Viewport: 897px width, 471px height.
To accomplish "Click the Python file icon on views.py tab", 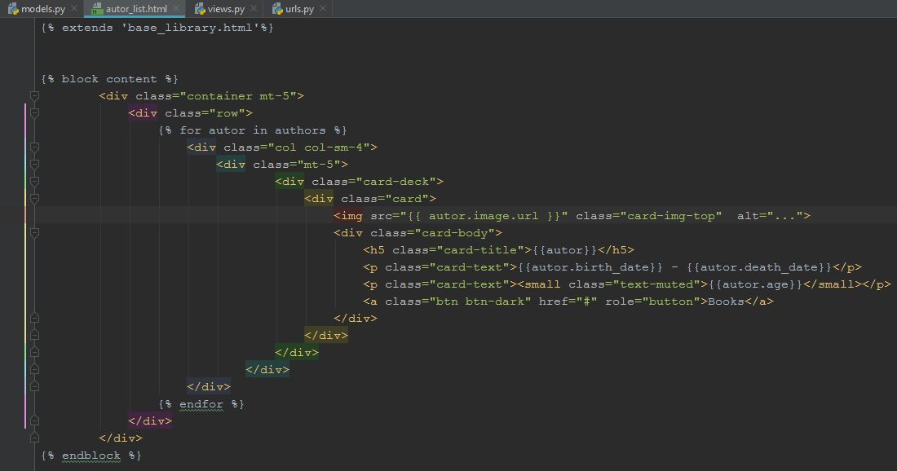I will (200, 9).
